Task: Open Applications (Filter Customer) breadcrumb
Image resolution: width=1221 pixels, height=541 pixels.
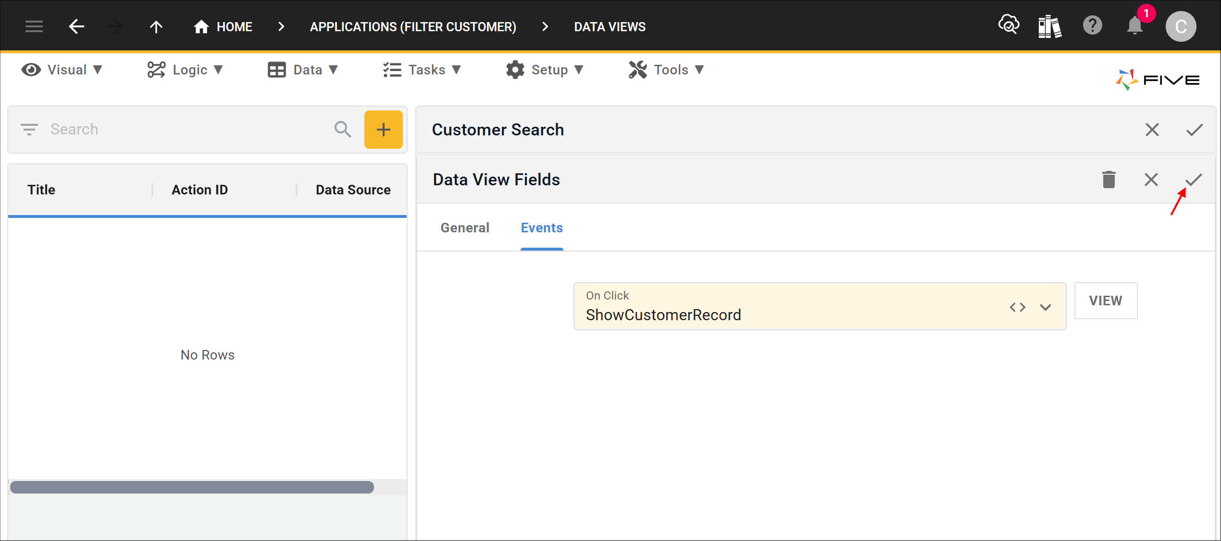Action: pos(413,27)
